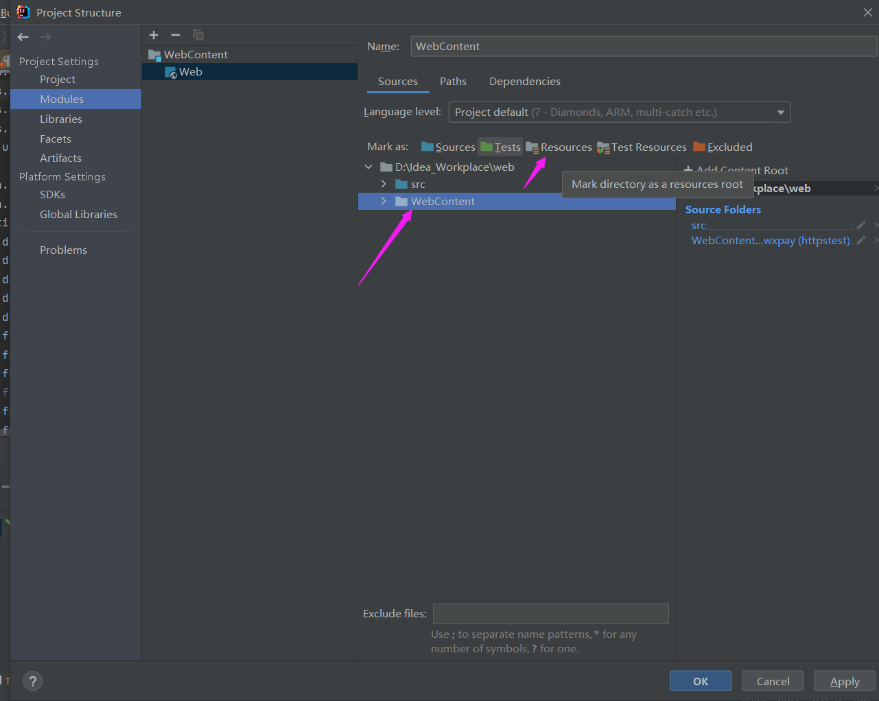Viewport: 879px width, 701px height.
Task: Click the OK button
Action: [x=701, y=681]
